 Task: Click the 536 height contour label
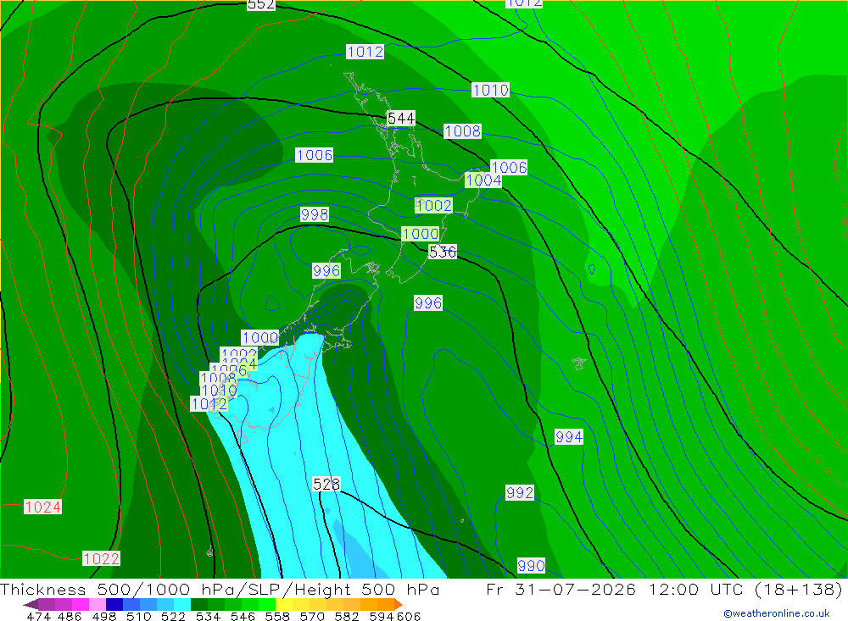click(443, 252)
